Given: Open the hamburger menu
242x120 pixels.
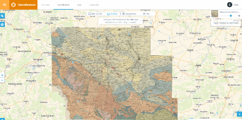Looking at the screenshot, I should coord(5,5).
